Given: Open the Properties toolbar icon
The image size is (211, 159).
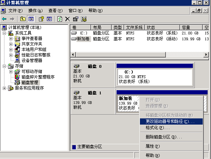Looking at the screenshot, I should [x=76, y=19].
